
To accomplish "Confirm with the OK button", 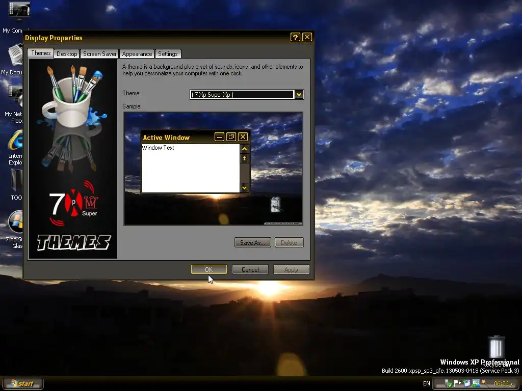I will [208, 269].
